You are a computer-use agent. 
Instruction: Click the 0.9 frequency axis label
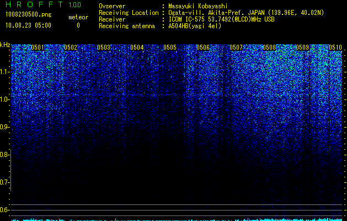pyautogui.click(x=5, y=127)
